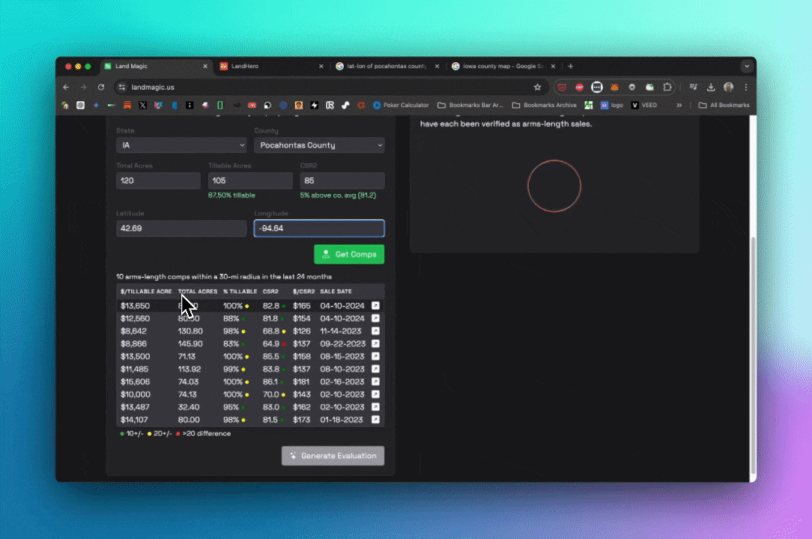The width and height of the screenshot is (812, 539).
Task: Open external link for the 09-22-2023 comp
Action: tap(375, 344)
